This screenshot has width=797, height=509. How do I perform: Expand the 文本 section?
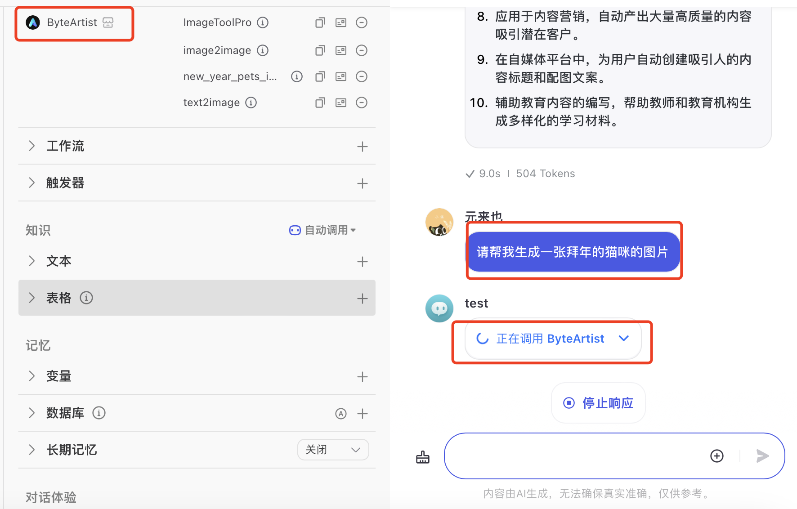tap(31, 261)
